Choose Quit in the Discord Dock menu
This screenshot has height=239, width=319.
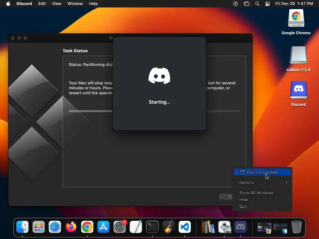pyautogui.click(x=262, y=207)
